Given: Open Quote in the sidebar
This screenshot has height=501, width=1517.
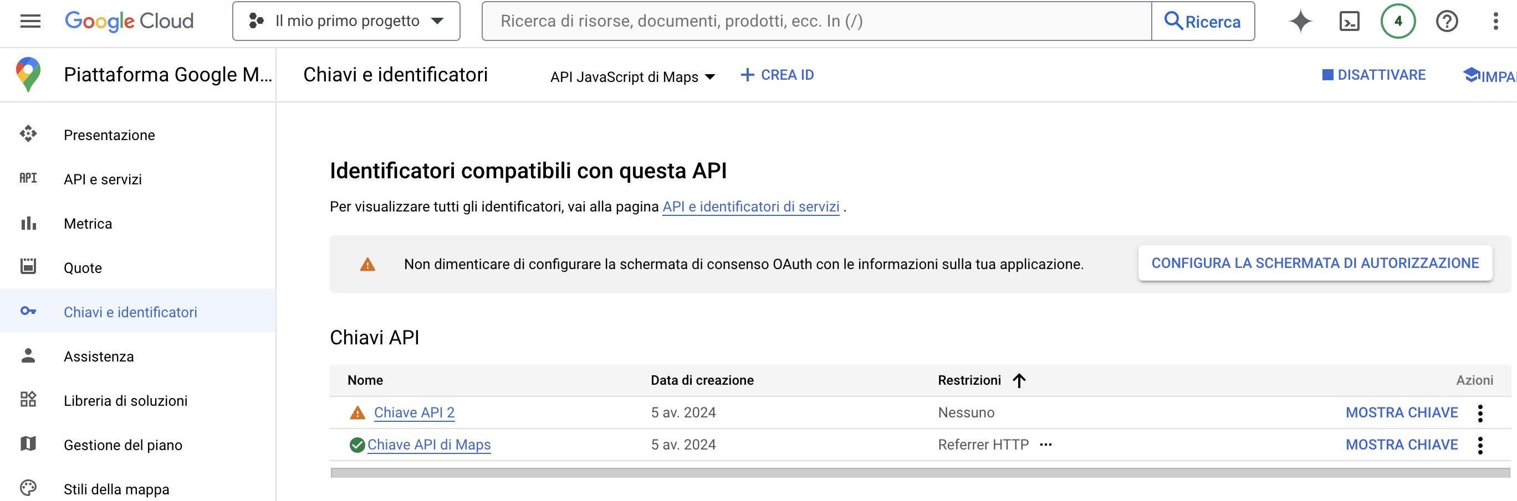Looking at the screenshot, I should tap(83, 267).
